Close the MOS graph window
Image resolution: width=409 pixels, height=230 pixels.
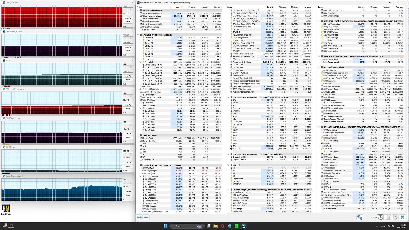pos(132,60)
